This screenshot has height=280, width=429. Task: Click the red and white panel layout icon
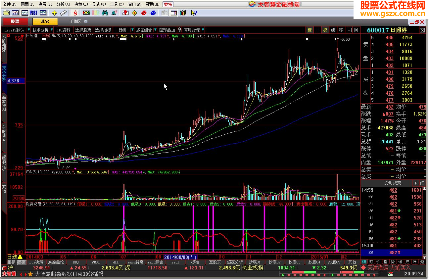[x=174, y=13]
